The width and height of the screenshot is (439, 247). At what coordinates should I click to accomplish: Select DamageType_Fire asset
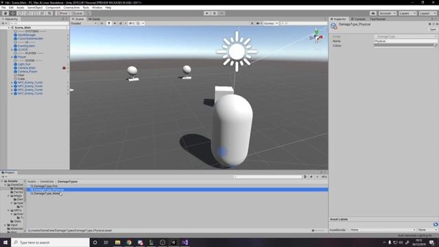45,186
